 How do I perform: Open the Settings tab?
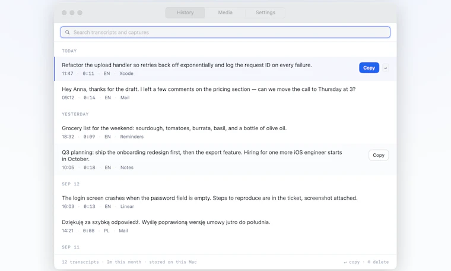coord(265,12)
